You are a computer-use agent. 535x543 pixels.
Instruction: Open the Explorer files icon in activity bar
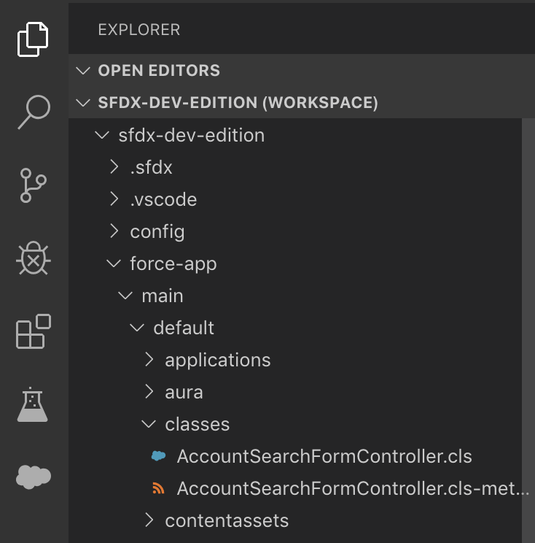33,39
